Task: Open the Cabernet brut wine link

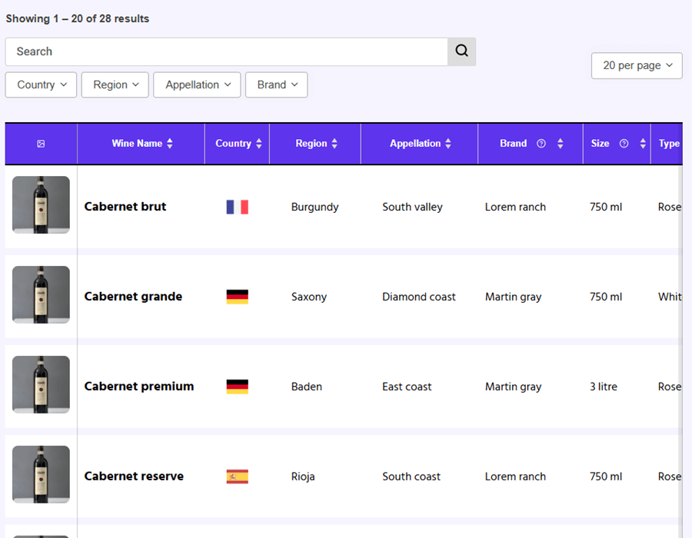Action: click(125, 207)
